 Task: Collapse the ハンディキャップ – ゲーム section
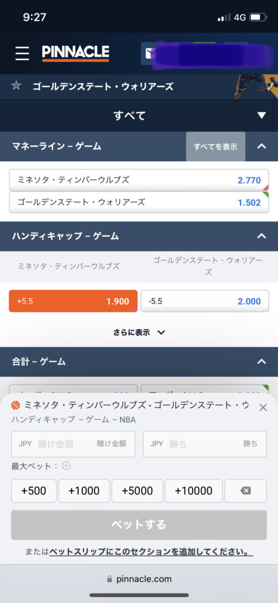click(x=262, y=236)
